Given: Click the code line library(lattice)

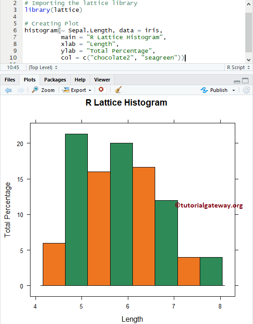Looking at the screenshot, I should tap(53, 10).
